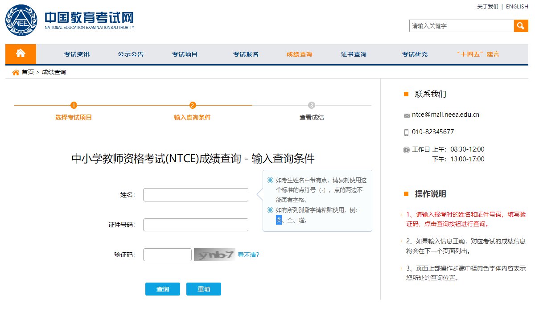The height and width of the screenshot is (312, 535).
Task: Focus the 证件号码 input field
Action: click(195, 225)
